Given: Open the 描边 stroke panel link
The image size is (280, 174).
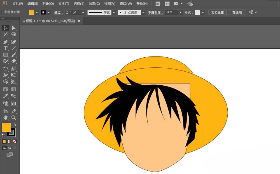Looking at the screenshot, I should pos(58,13).
